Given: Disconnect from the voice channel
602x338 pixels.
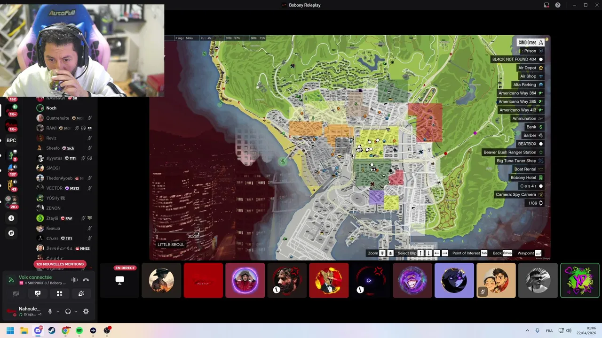Looking at the screenshot, I should tap(86, 280).
